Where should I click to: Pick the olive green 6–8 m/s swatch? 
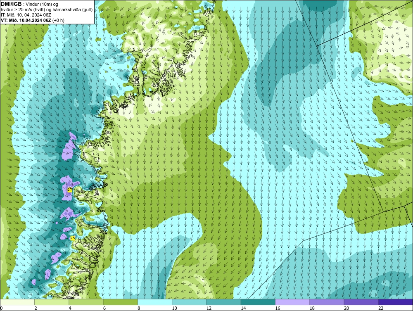coord(120,302)
